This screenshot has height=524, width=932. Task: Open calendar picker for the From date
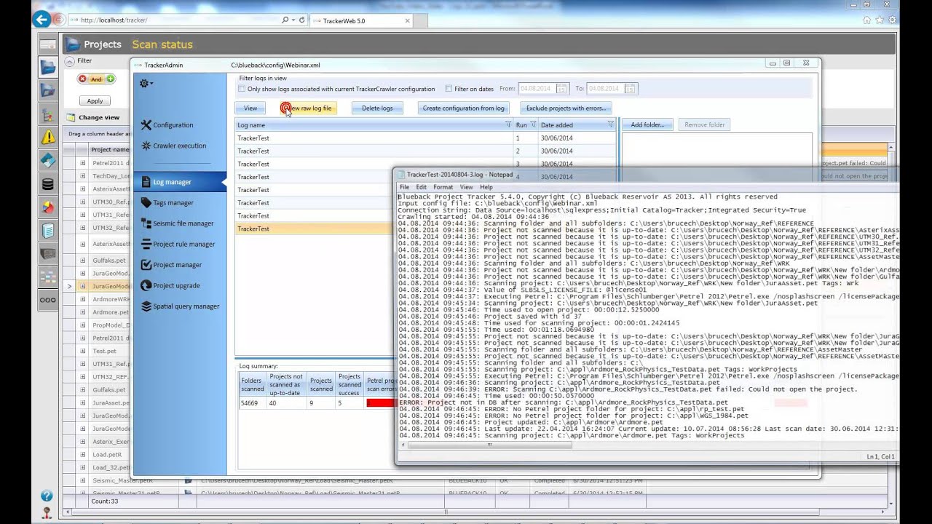[561, 89]
